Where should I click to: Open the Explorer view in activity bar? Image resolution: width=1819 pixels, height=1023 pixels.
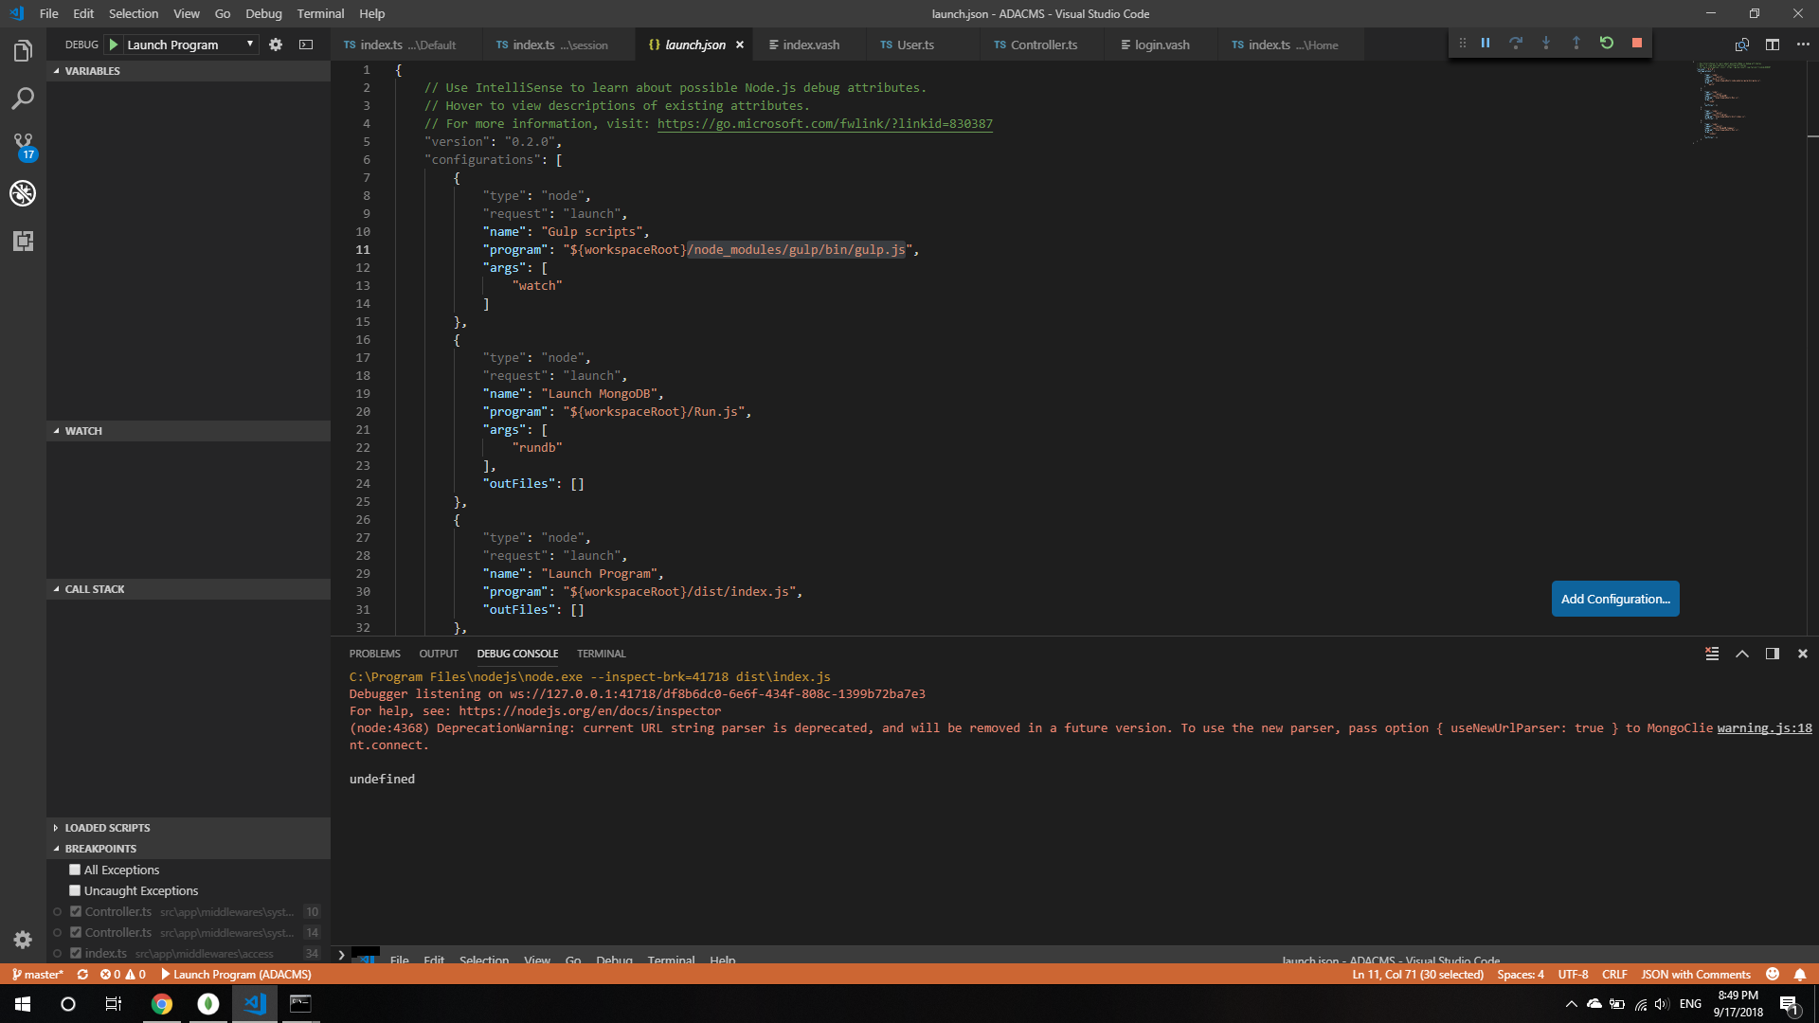[23, 51]
